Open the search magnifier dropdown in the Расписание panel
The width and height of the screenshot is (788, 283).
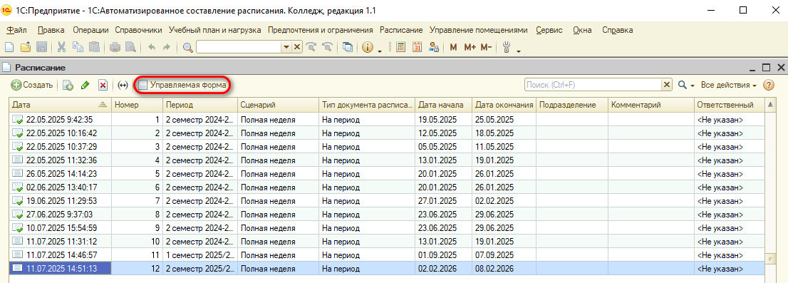click(x=693, y=86)
